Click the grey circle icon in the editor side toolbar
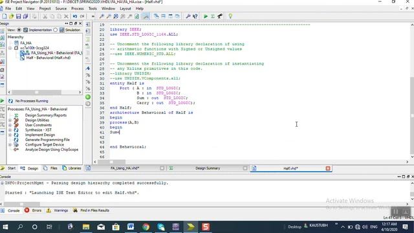 [x=88, y=104]
